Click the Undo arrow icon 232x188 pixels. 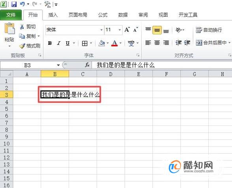(22, 4)
